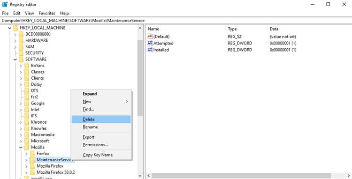Click the Clients folder icon
Screen dimensions: 352x179
pos(27,78)
